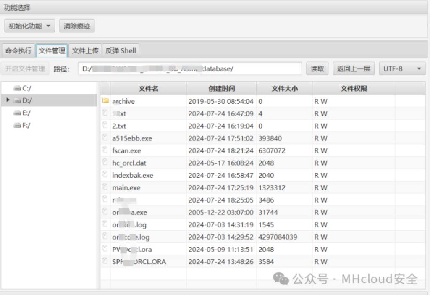Select the indexbak.exe file icon
430x295 pixels.
106,175
